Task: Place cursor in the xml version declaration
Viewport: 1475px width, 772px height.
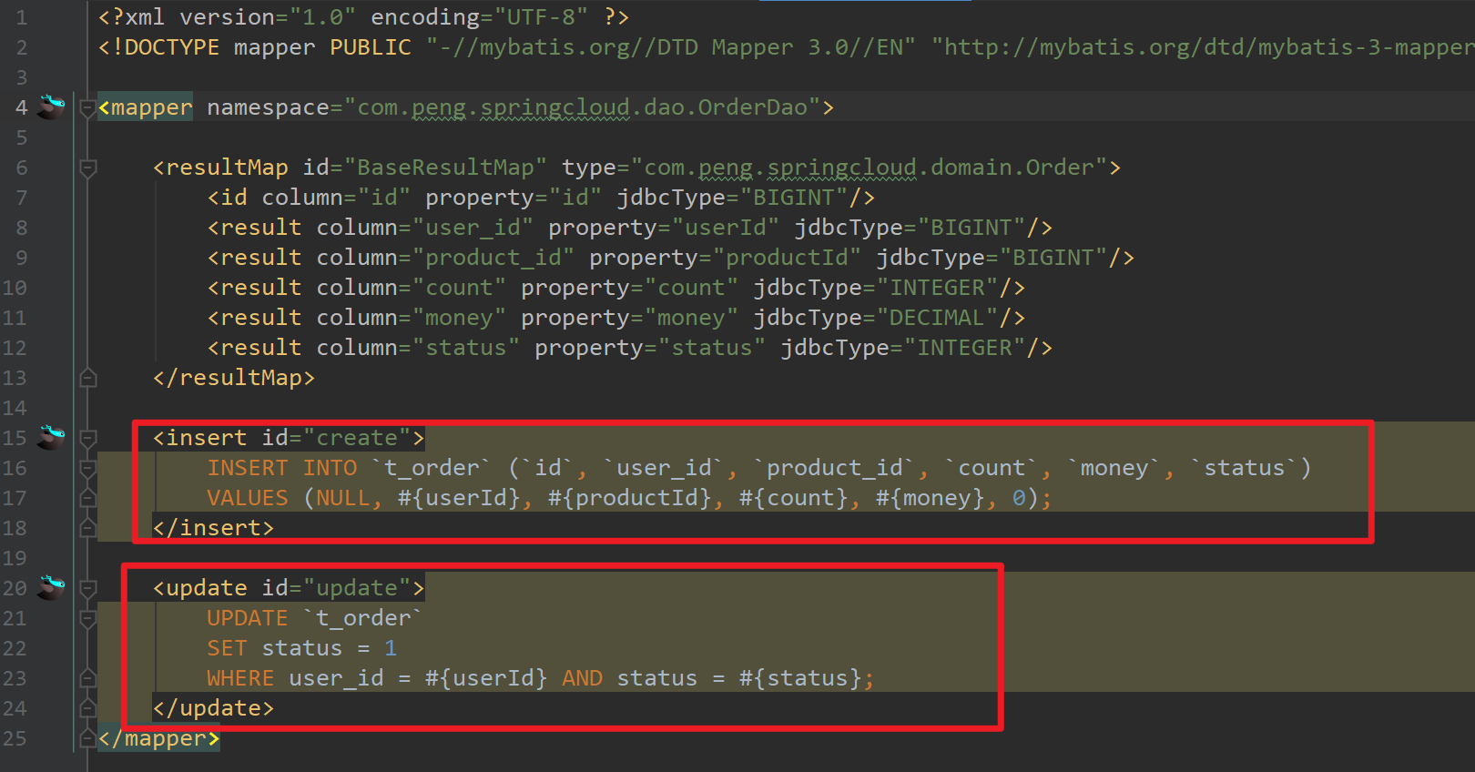Action: (x=363, y=17)
